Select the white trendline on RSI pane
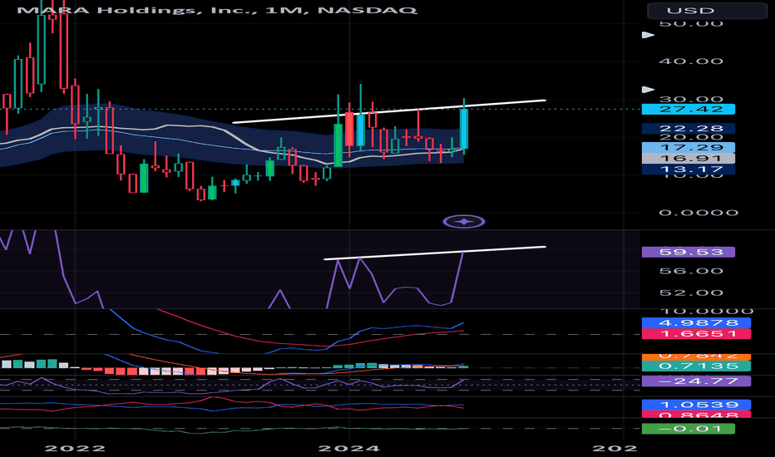The height and width of the screenshot is (457, 775). pos(434,253)
